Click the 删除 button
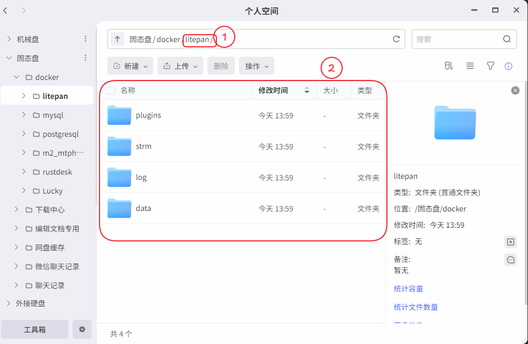Screen dimensions: 528x344 tap(221, 66)
